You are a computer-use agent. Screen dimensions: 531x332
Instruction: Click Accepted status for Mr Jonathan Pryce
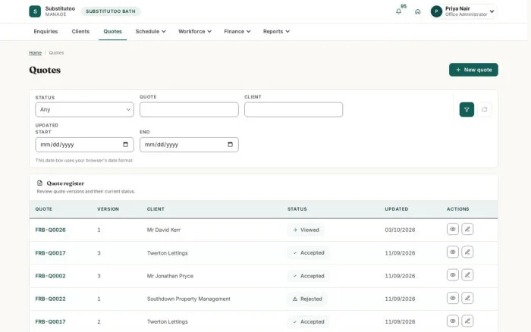(x=308, y=276)
